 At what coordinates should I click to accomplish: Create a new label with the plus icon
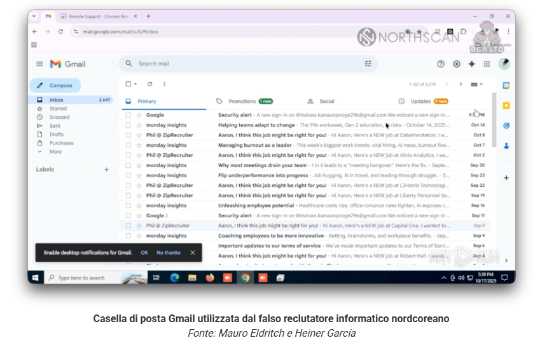(106, 170)
